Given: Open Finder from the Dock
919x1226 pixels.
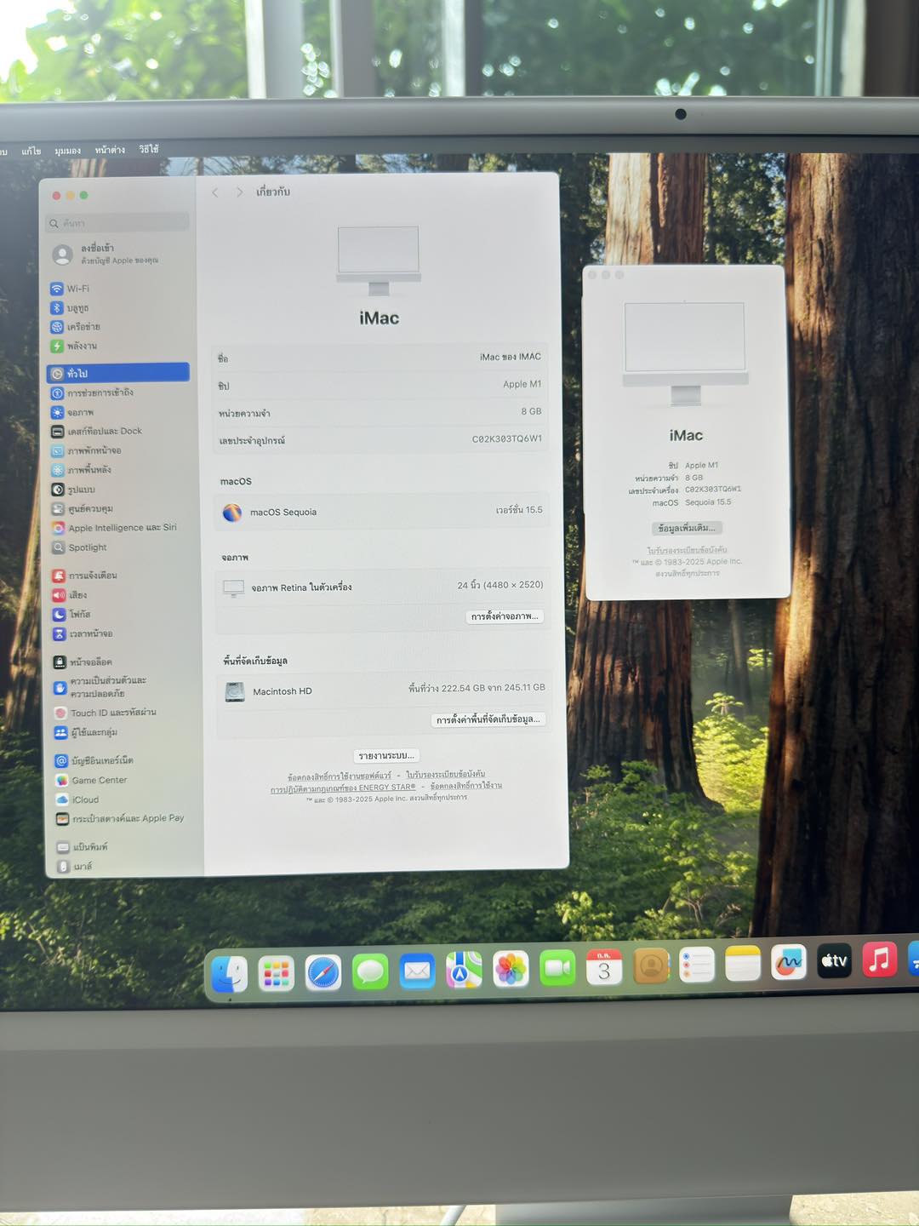Looking at the screenshot, I should click(x=230, y=974).
